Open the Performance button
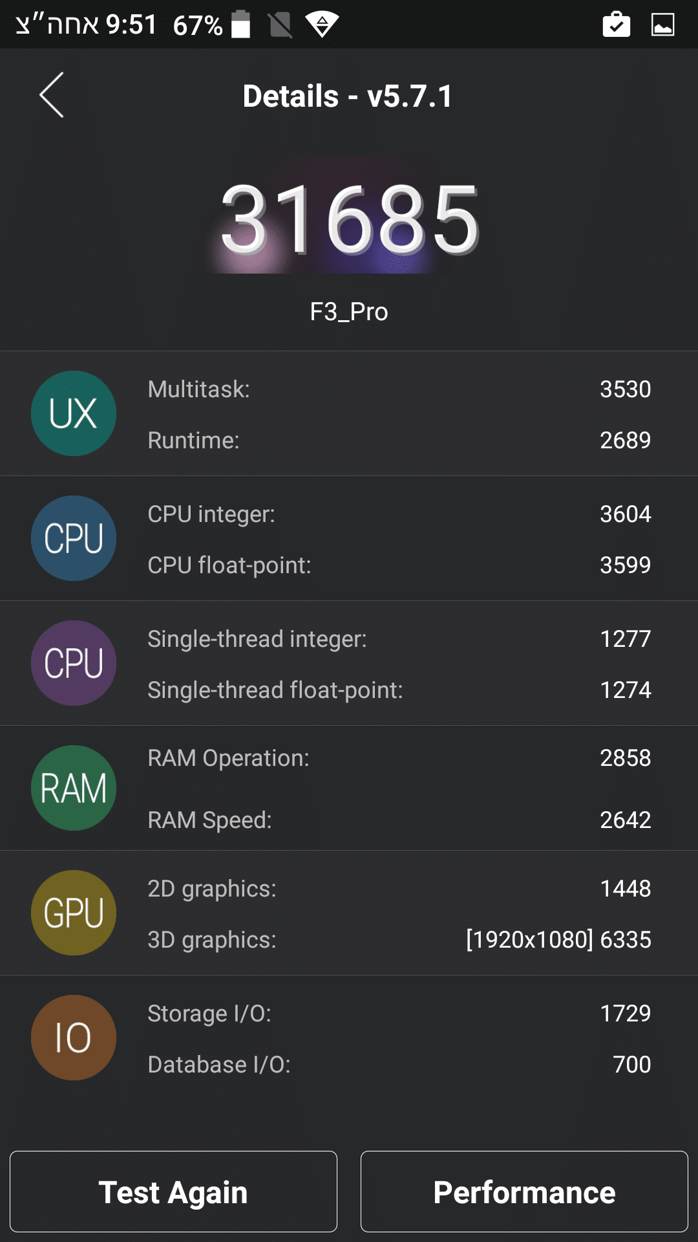The height and width of the screenshot is (1242, 698). (524, 1192)
